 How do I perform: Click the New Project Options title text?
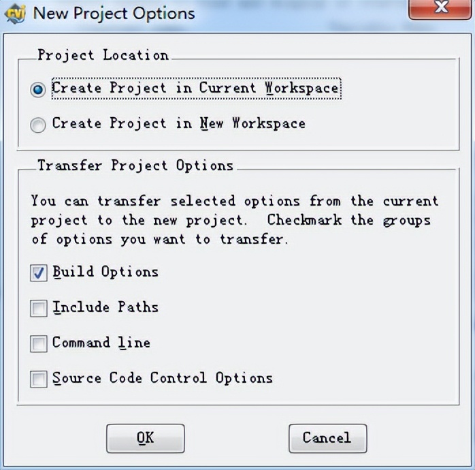(x=114, y=13)
